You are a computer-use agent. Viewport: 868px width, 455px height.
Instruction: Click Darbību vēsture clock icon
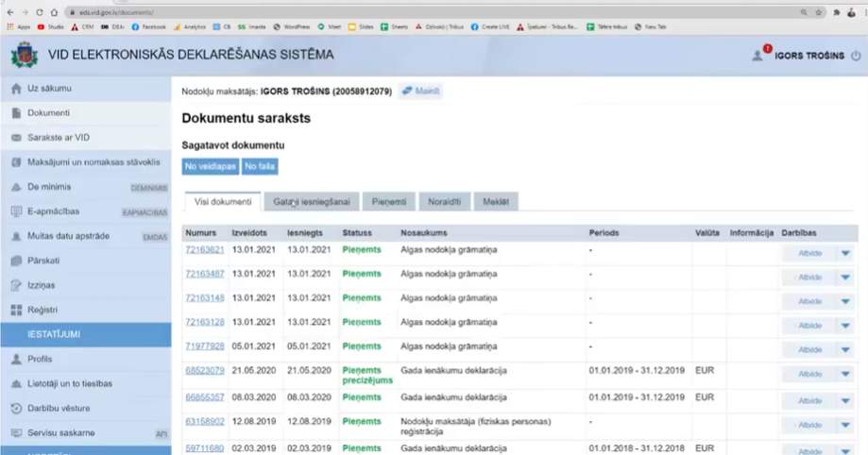pyautogui.click(x=16, y=409)
